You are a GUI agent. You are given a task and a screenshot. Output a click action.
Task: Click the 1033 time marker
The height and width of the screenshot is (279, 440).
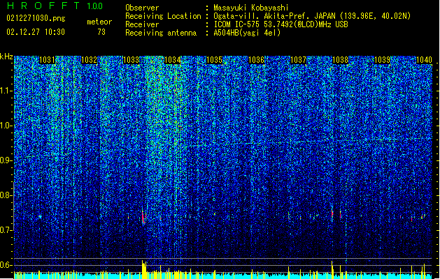(x=131, y=60)
